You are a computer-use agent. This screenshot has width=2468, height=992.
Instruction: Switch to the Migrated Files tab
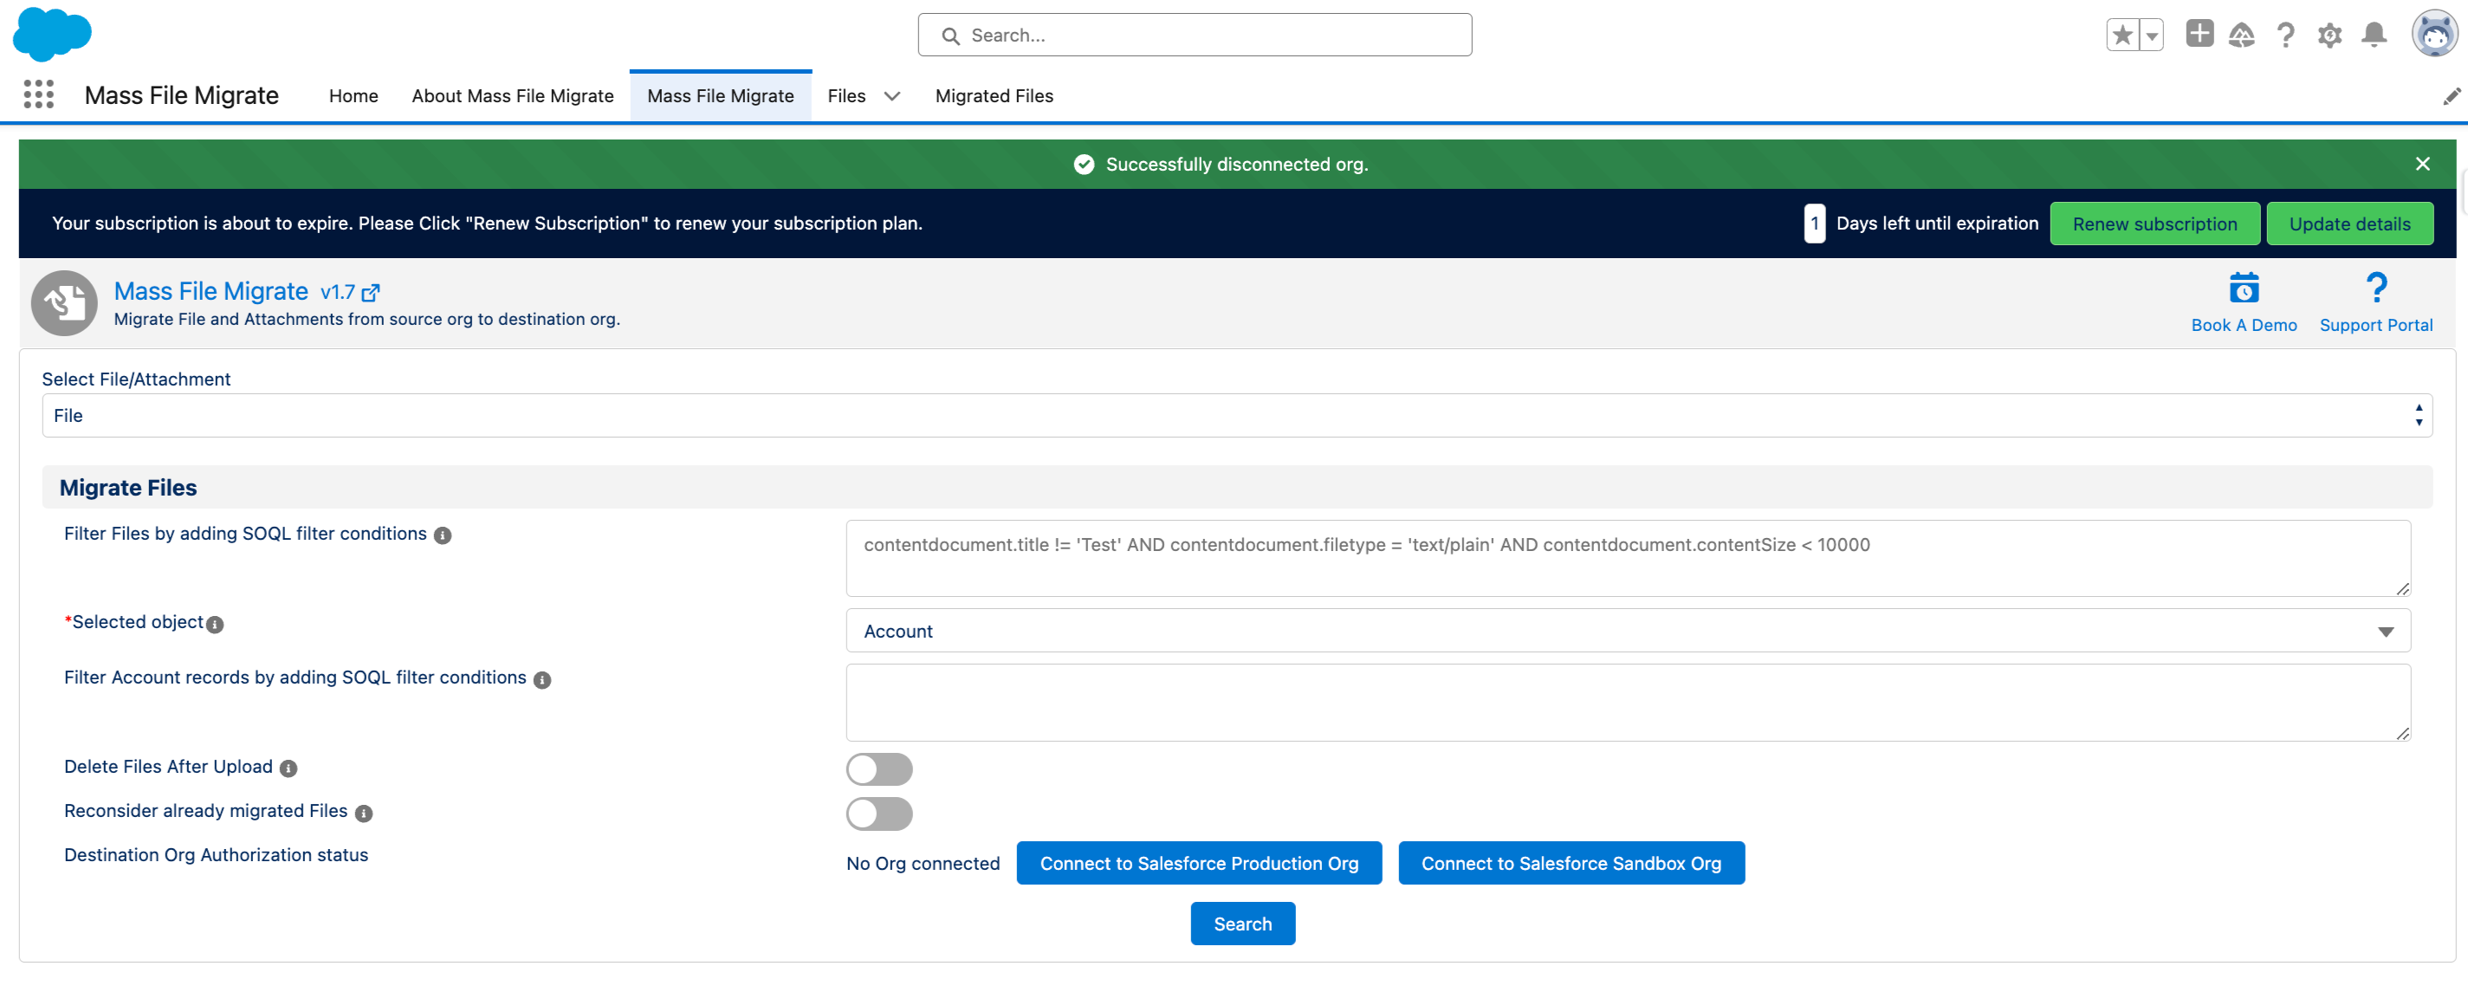(x=994, y=96)
